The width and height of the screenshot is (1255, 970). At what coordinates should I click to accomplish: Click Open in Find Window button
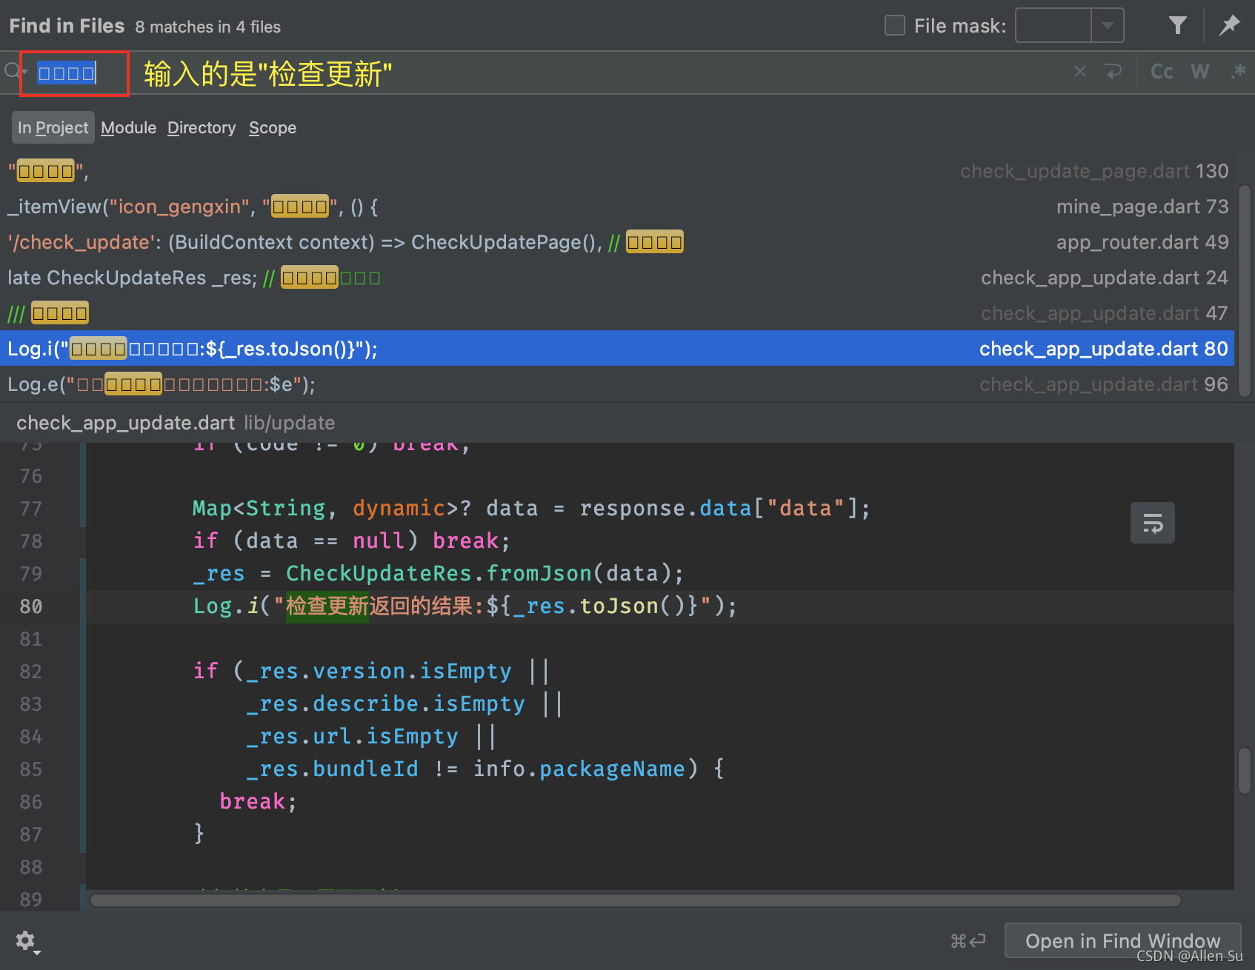point(1122,940)
